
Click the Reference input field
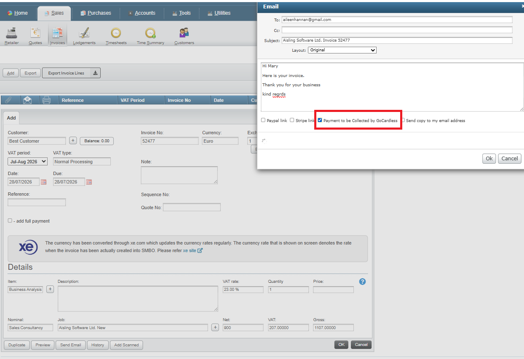(37, 202)
